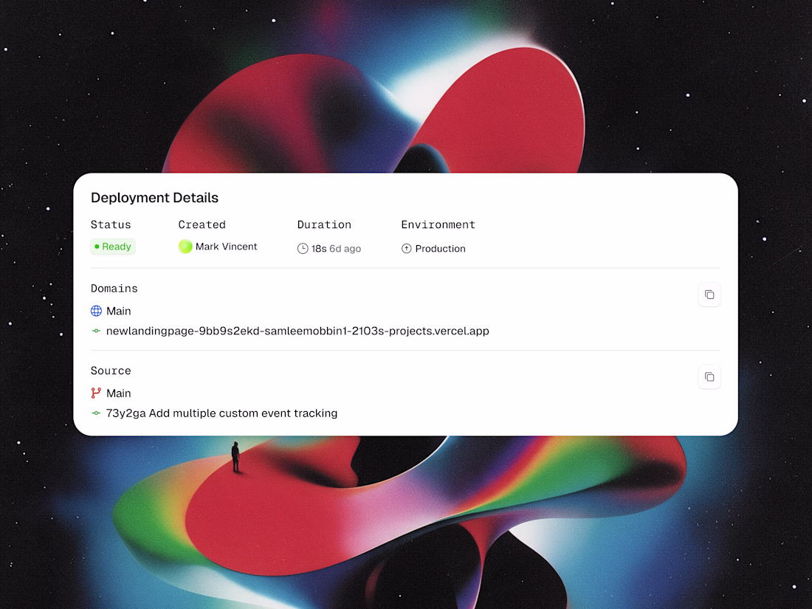Click the Production environment label
The width and height of the screenshot is (812, 609).
click(x=440, y=249)
